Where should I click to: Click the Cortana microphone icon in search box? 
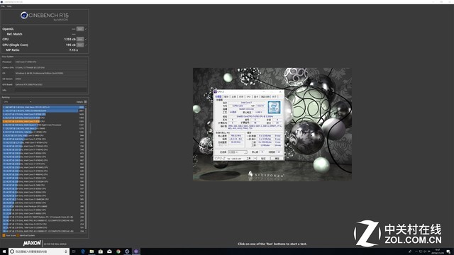(66, 251)
